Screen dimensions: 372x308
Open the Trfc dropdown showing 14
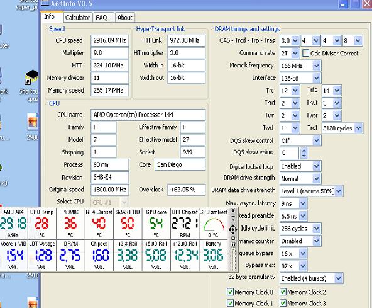[337, 90]
